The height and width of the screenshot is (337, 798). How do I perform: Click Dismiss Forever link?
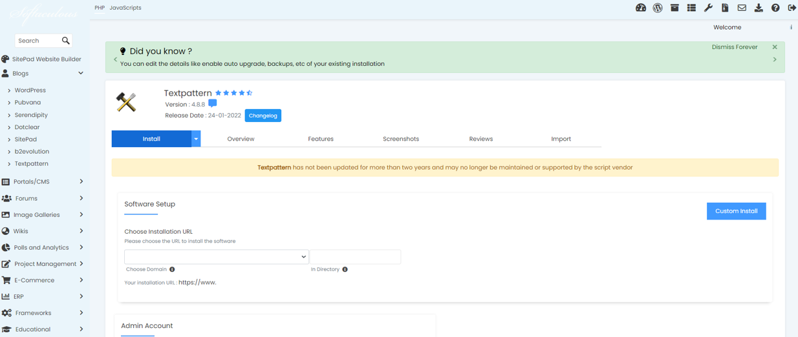[x=735, y=47]
